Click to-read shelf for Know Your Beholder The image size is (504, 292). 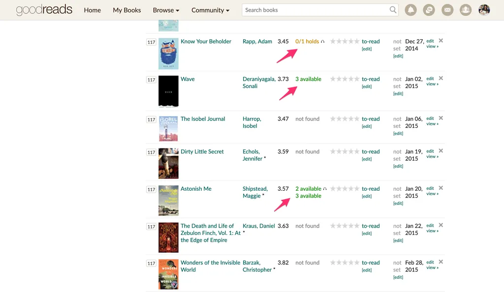click(371, 41)
